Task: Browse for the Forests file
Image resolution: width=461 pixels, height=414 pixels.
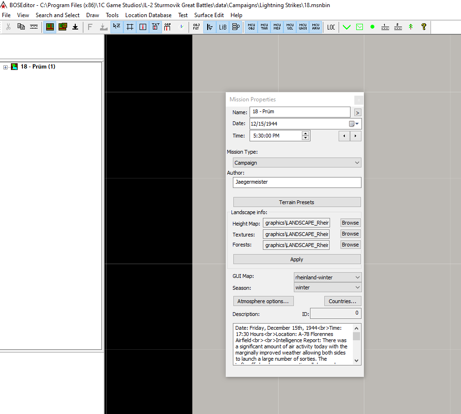Action: coord(350,245)
